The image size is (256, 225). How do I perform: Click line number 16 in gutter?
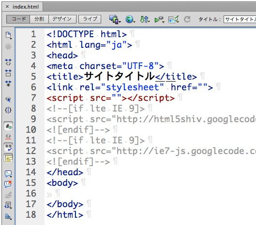[x=31, y=194]
